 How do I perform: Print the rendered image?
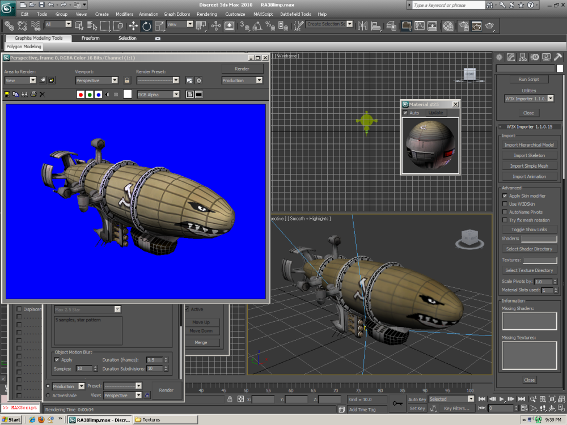coord(33,94)
